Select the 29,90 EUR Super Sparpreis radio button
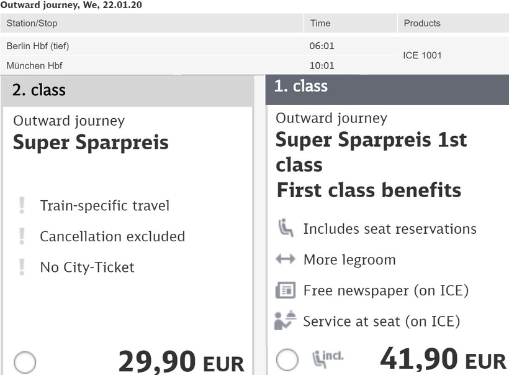This screenshot has height=375, width=509. tap(25, 363)
